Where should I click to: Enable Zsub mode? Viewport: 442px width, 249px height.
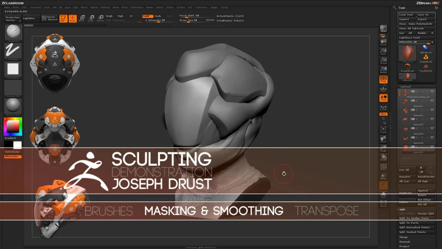click(x=158, y=16)
